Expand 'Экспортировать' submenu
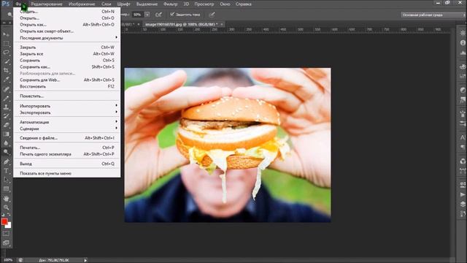The width and height of the screenshot is (467, 263). [67, 113]
